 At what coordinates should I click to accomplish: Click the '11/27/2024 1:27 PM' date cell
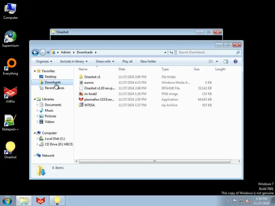coord(132,105)
